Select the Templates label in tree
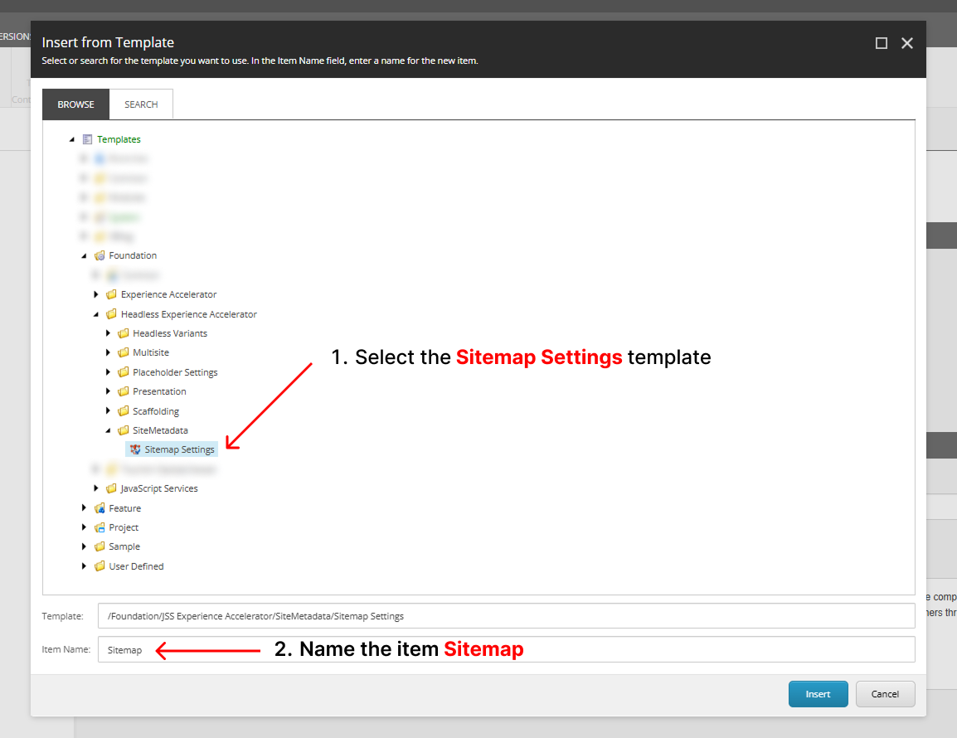Image resolution: width=957 pixels, height=738 pixels. 119,139
